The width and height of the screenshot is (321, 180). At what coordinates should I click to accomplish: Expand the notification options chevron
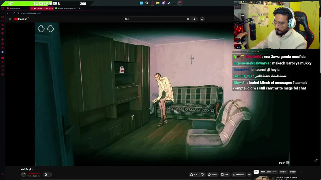click(x=49, y=174)
